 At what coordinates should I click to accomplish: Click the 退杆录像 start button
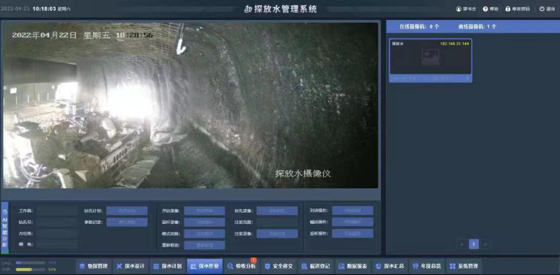205,222
